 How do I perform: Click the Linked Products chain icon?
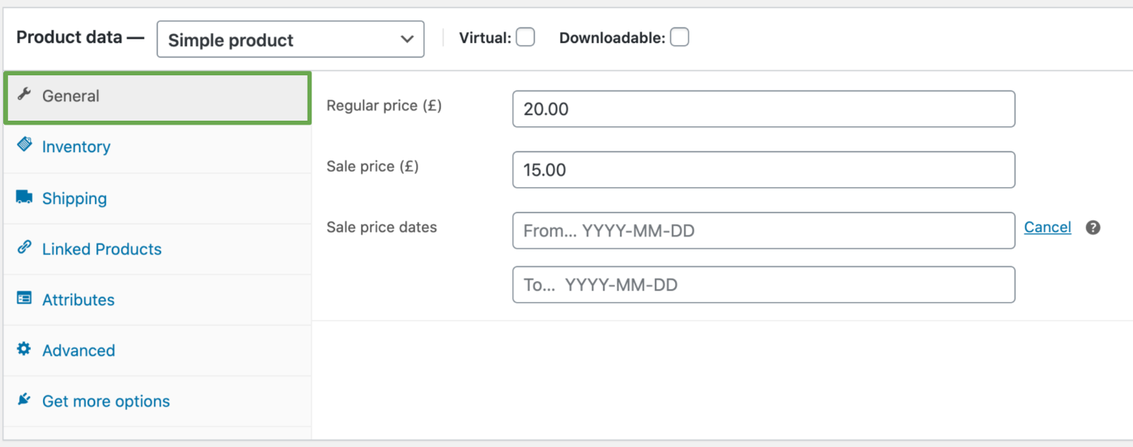[x=24, y=248]
